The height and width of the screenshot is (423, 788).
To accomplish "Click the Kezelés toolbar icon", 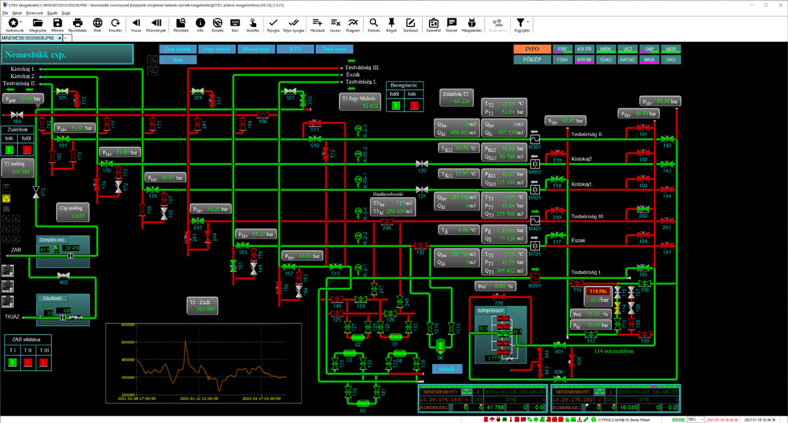I will click(x=217, y=22).
